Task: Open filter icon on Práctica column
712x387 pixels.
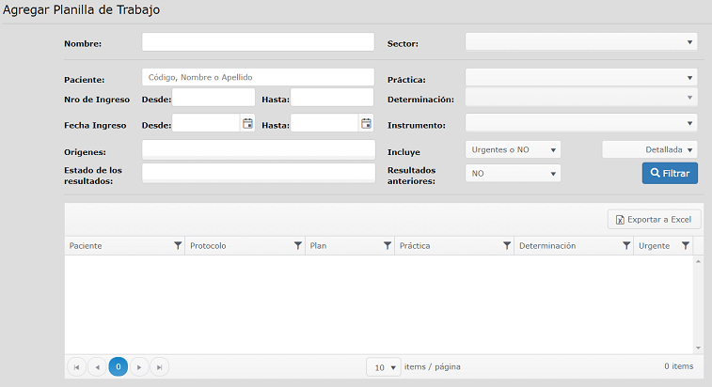Action: [507, 245]
